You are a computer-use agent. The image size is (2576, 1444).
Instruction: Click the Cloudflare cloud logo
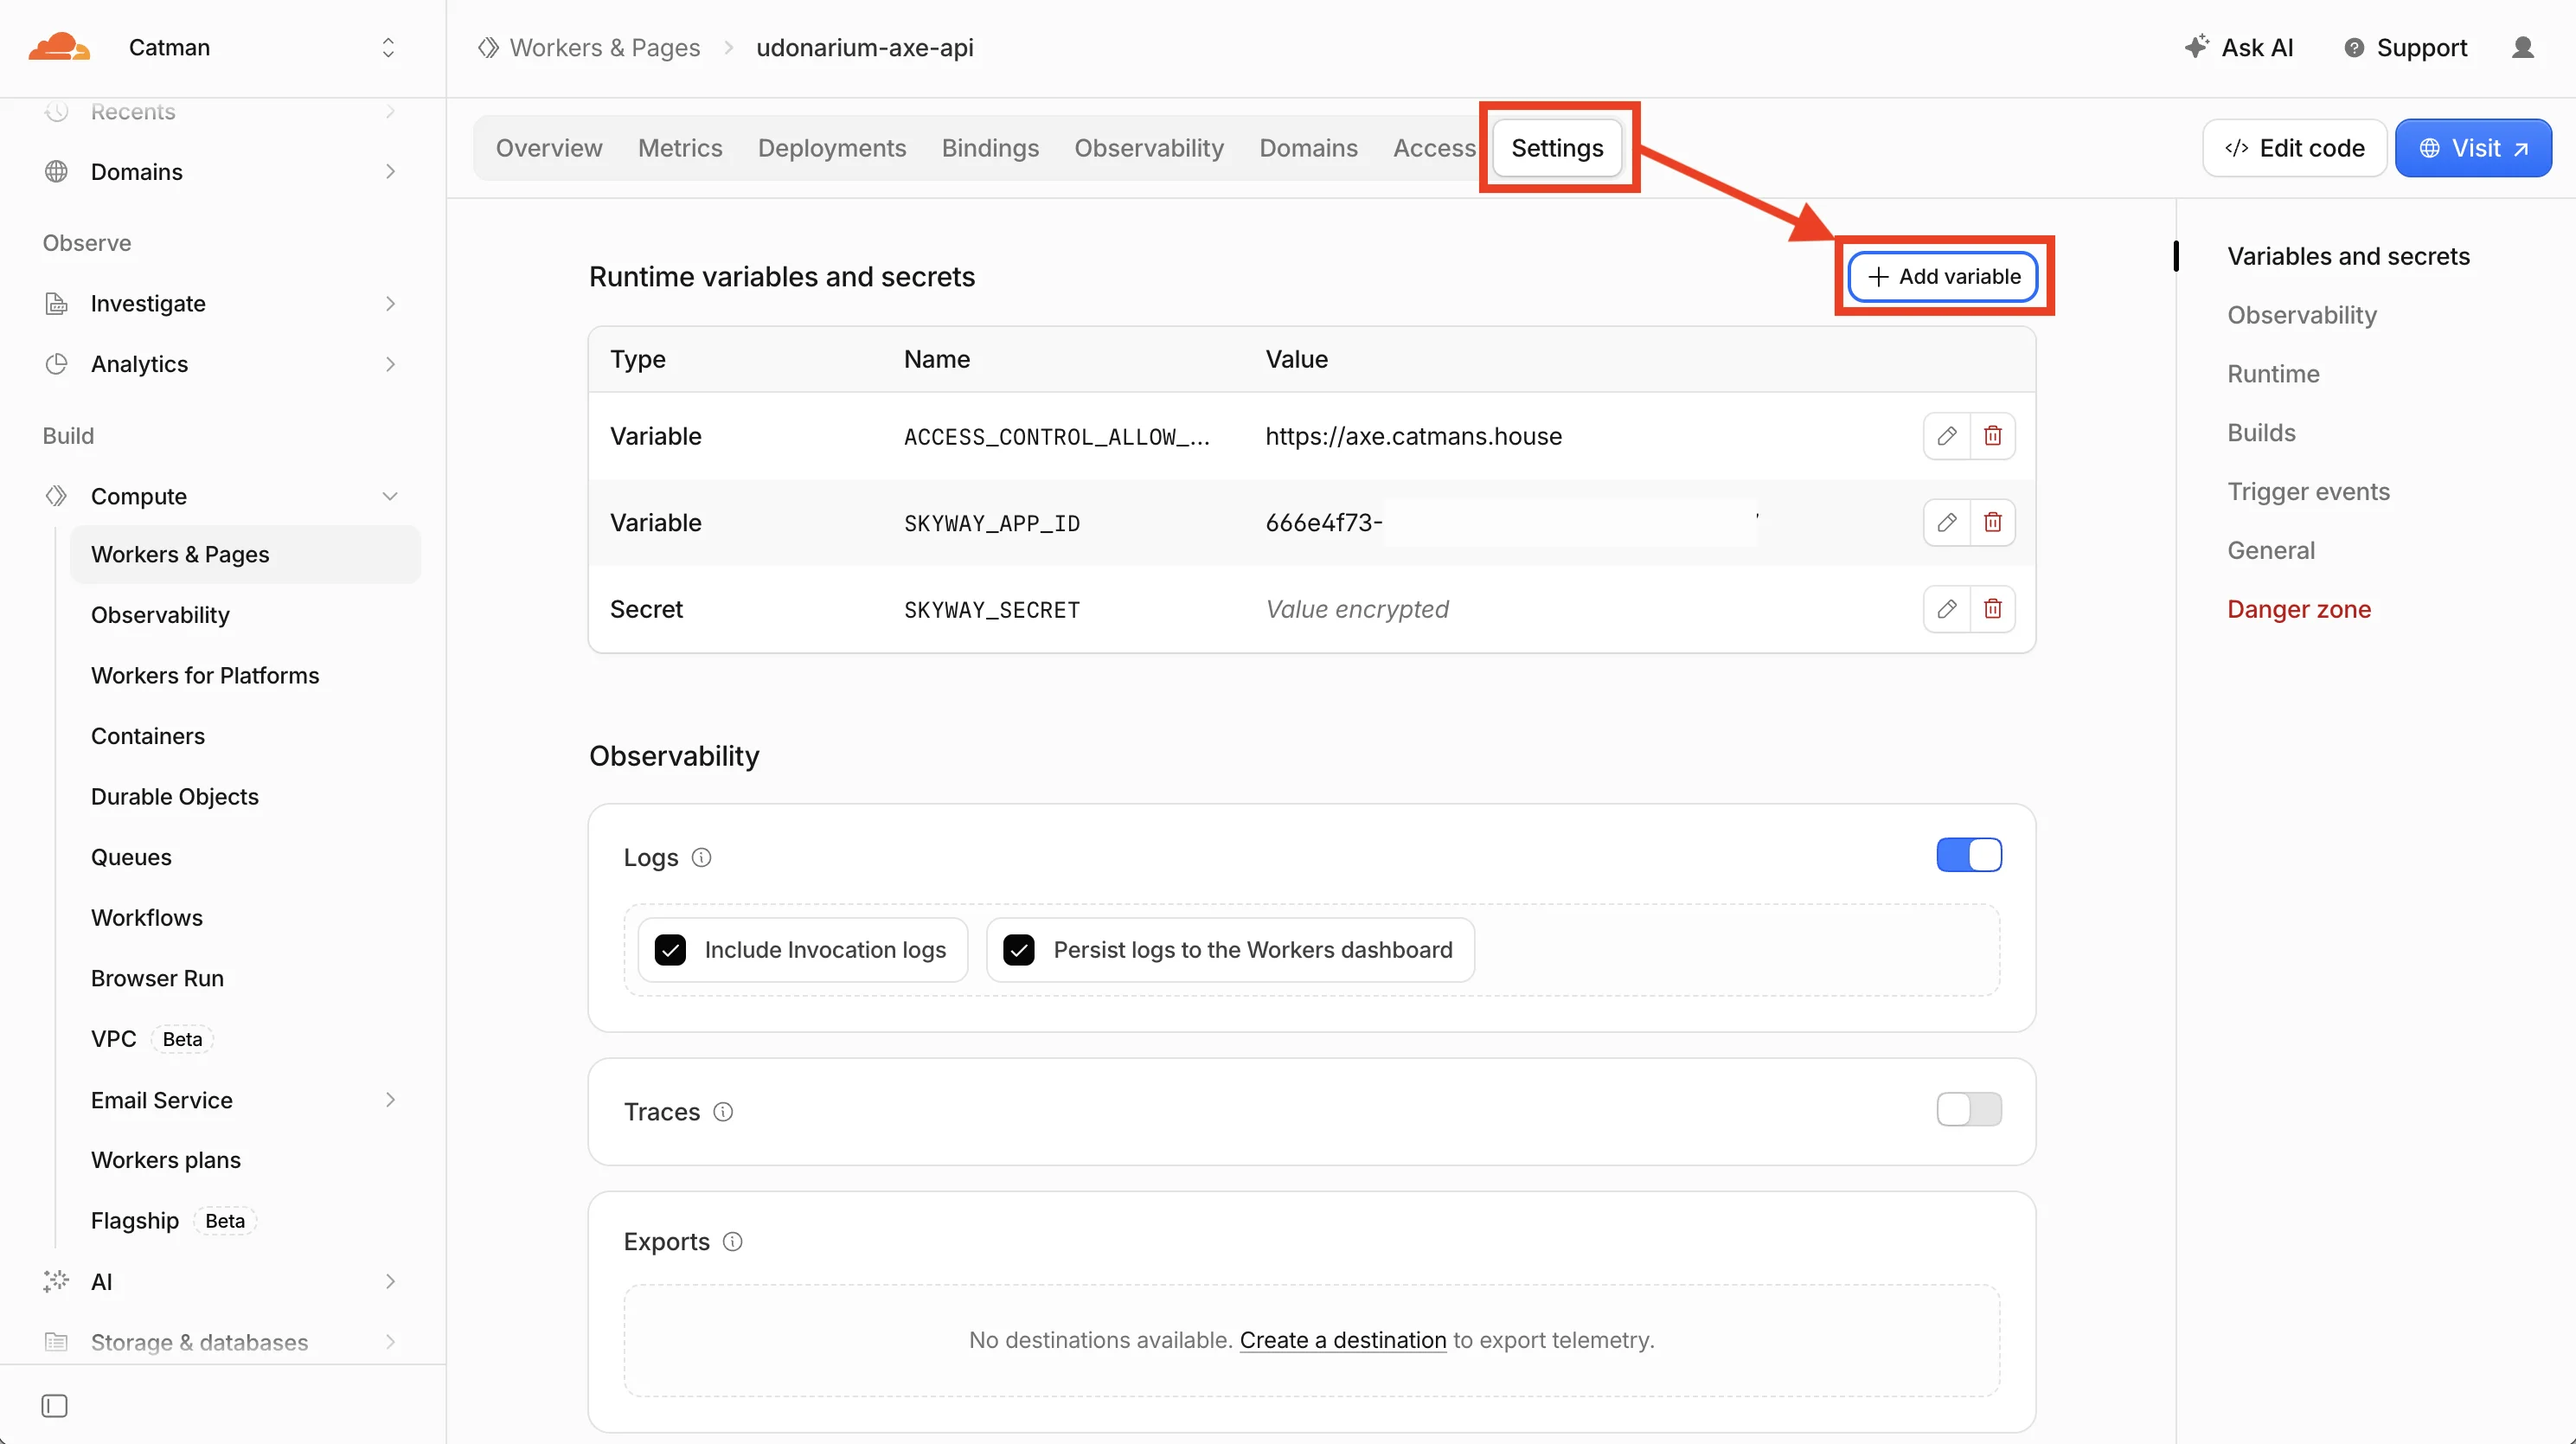click(59, 47)
